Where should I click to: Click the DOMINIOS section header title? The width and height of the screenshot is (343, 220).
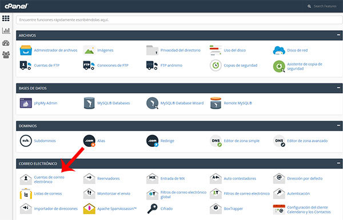[x=28, y=126]
